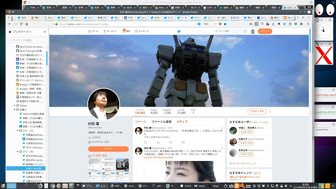This screenshot has width=336, height=189.
Task: Click the Twitter bird logo in page header
Action: (179, 31)
